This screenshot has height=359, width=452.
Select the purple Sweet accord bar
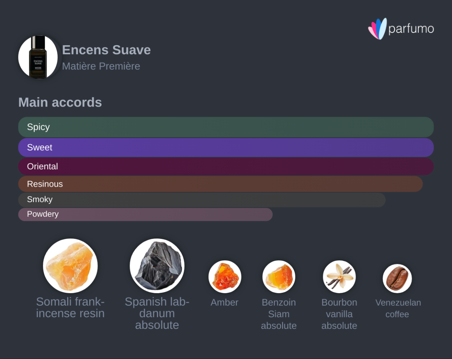[226, 148]
